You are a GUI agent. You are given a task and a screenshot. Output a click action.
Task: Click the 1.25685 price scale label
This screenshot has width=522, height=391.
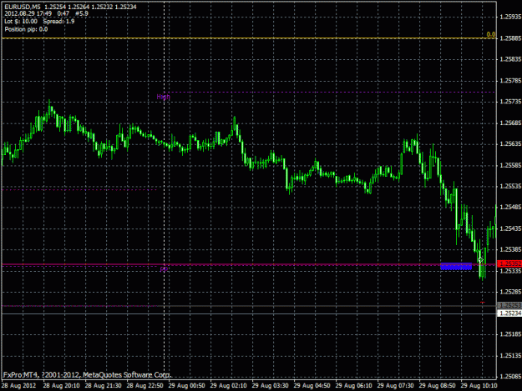pos(510,123)
